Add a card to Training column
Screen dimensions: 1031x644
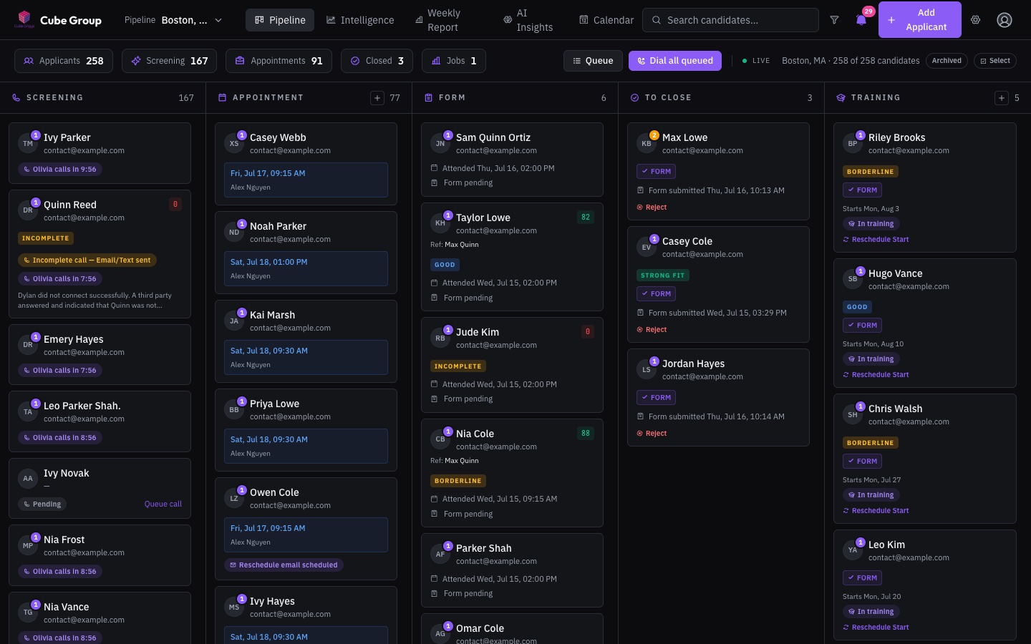point(1002,97)
